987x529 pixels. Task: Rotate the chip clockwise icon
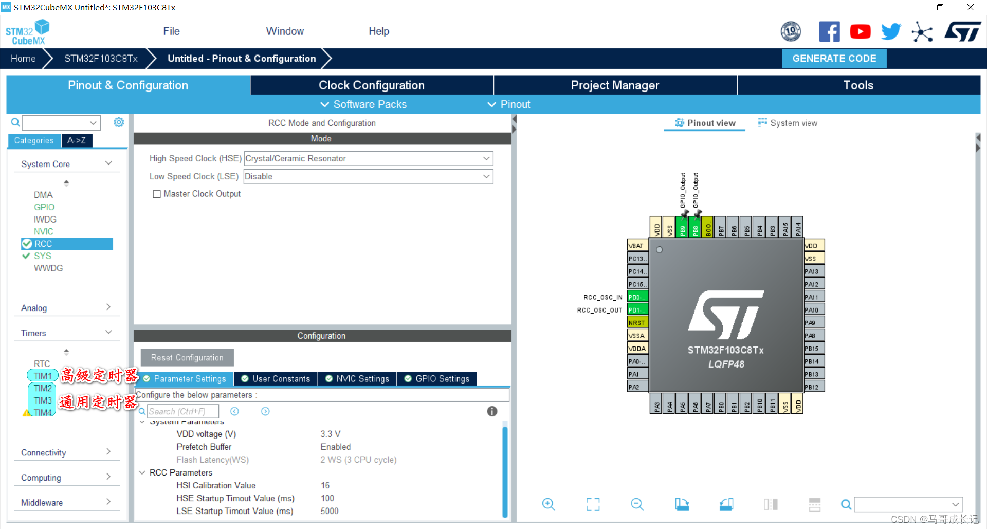[x=682, y=504]
